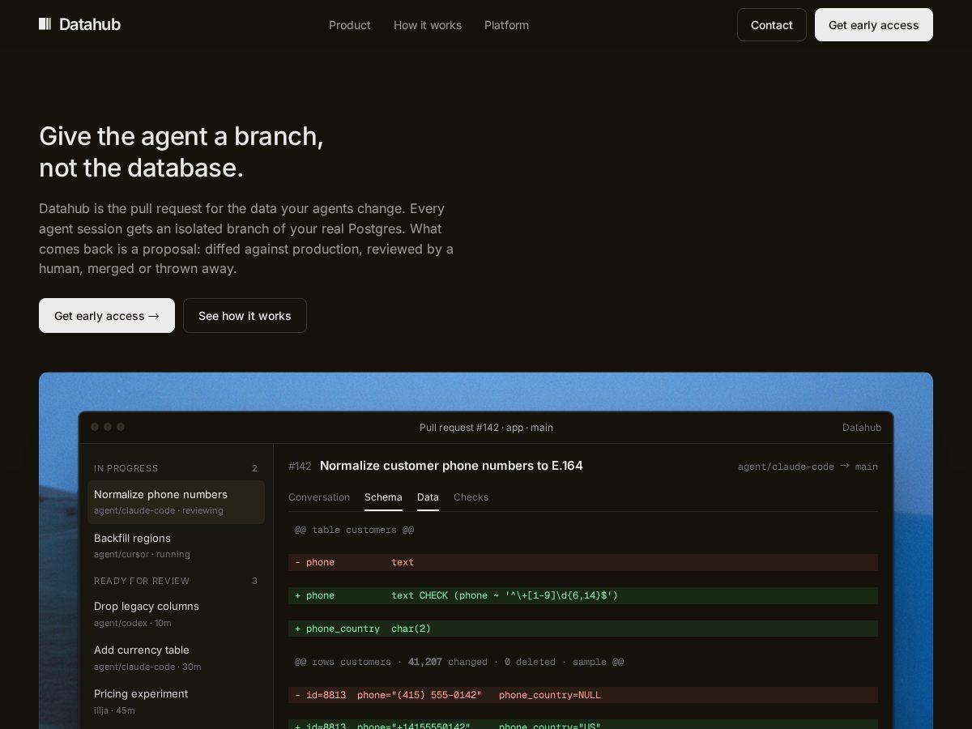Click pull request title Normalize customer phone numbers

tap(451, 466)
